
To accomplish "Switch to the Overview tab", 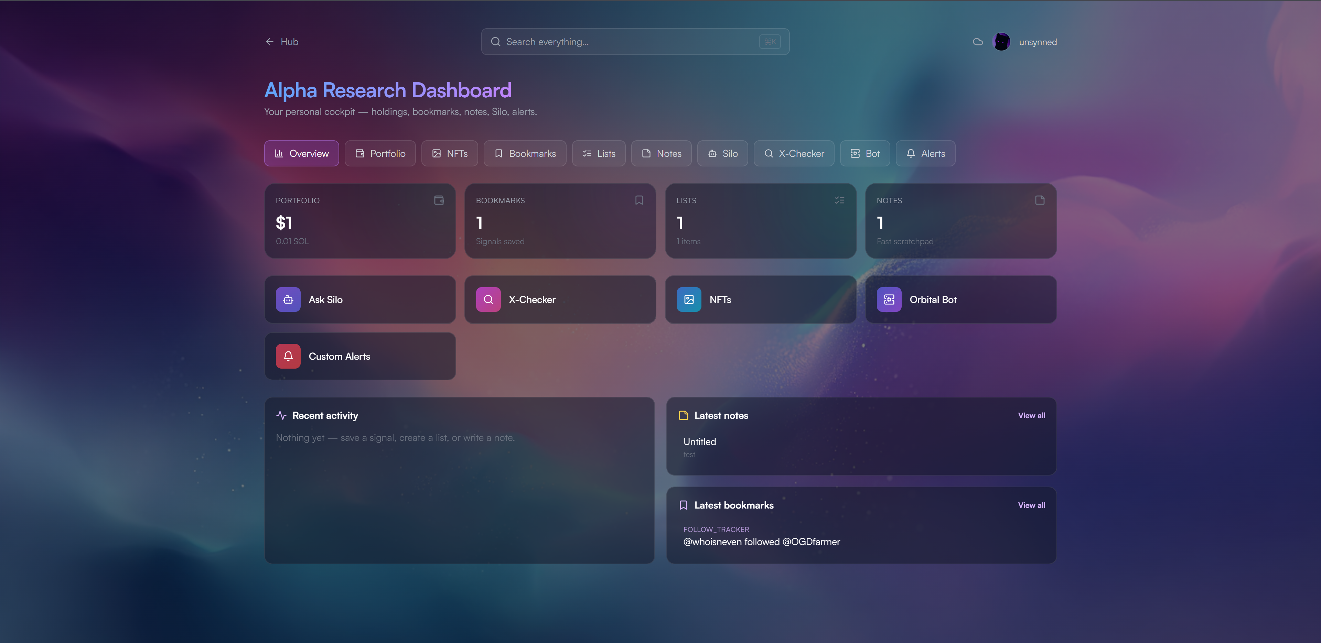I will [302, 153].
